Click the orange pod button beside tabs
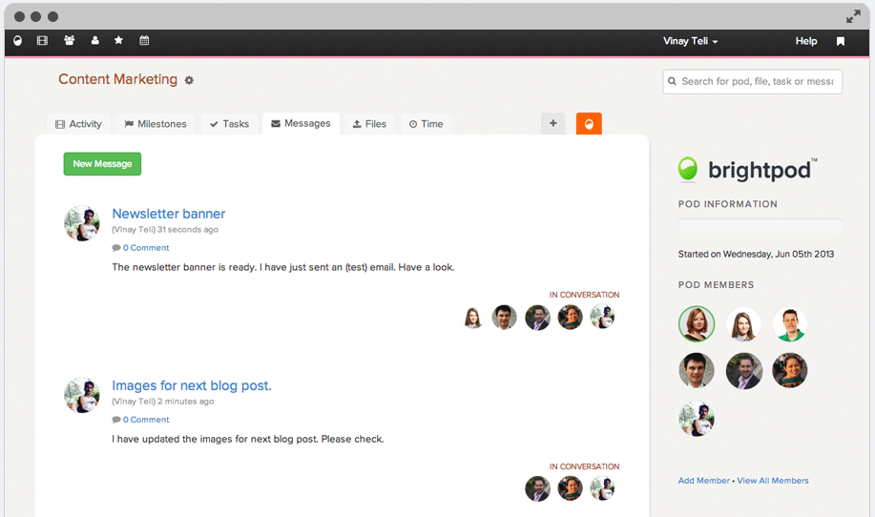875x517 pixels. point(589,124)
